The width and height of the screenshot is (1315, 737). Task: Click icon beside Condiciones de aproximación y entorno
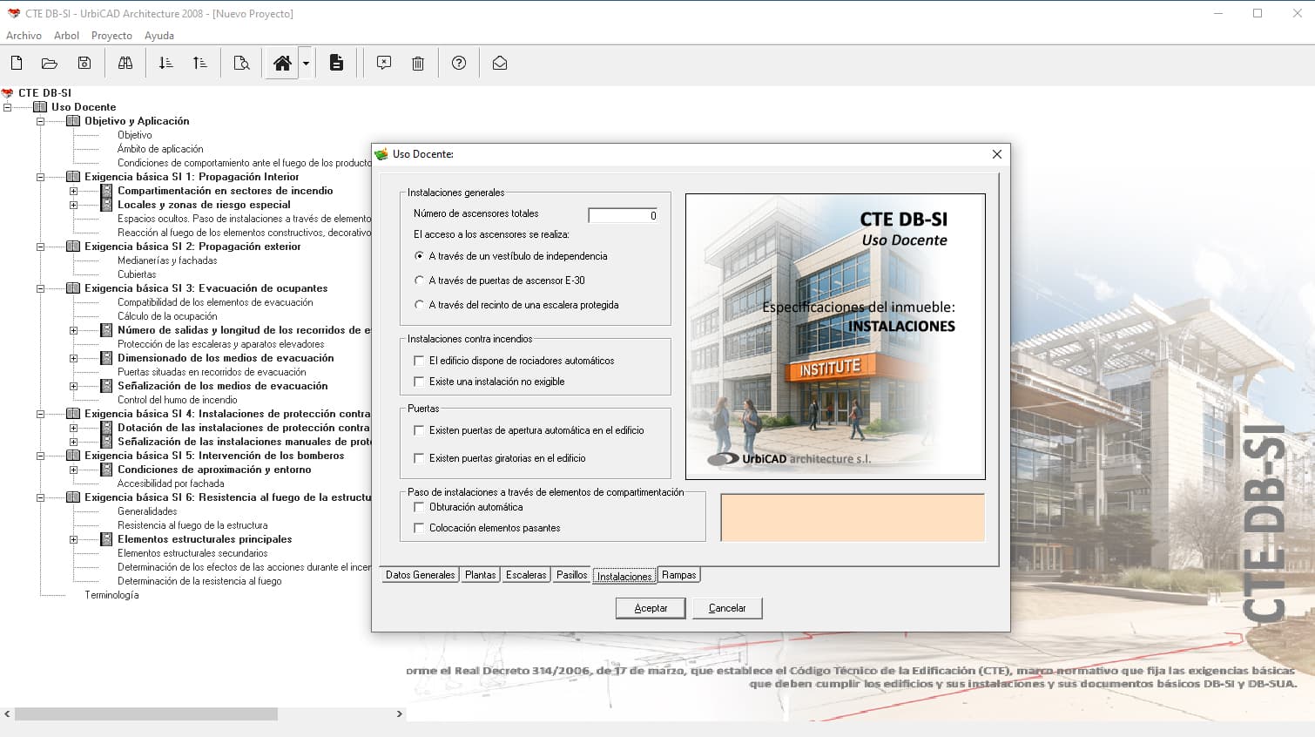(x=106, y=470)
